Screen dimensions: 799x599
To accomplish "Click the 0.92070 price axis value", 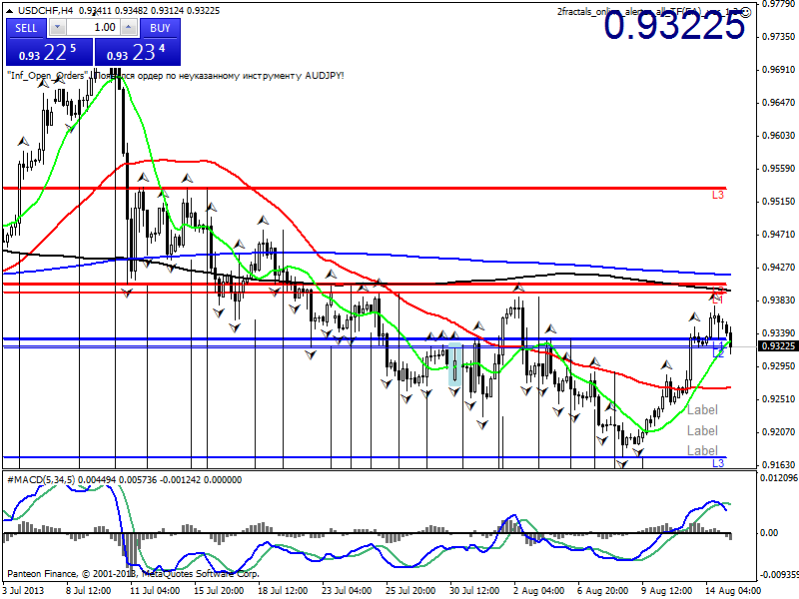I will click(778, 432).
